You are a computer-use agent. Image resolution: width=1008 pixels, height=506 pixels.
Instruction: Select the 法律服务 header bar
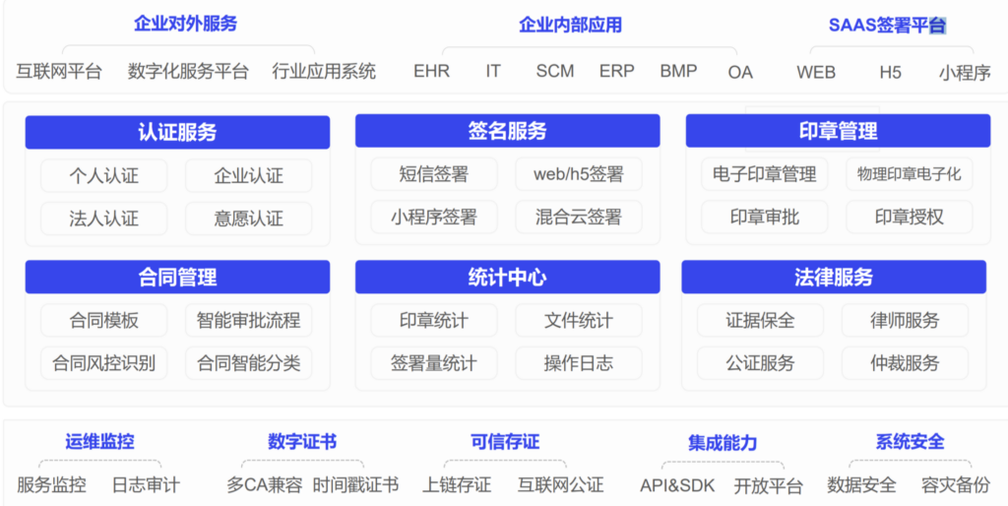(834, 278)
